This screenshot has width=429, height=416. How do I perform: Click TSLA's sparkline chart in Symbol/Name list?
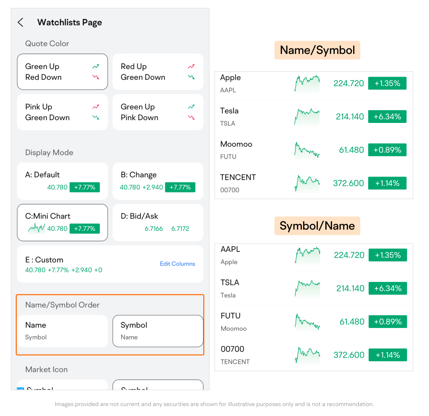[307, 289]
